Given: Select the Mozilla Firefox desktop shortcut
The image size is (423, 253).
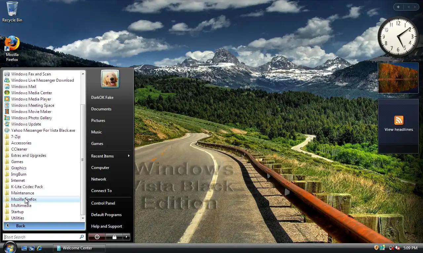Looking at the screenshot, I should click(x=12, y=49).
